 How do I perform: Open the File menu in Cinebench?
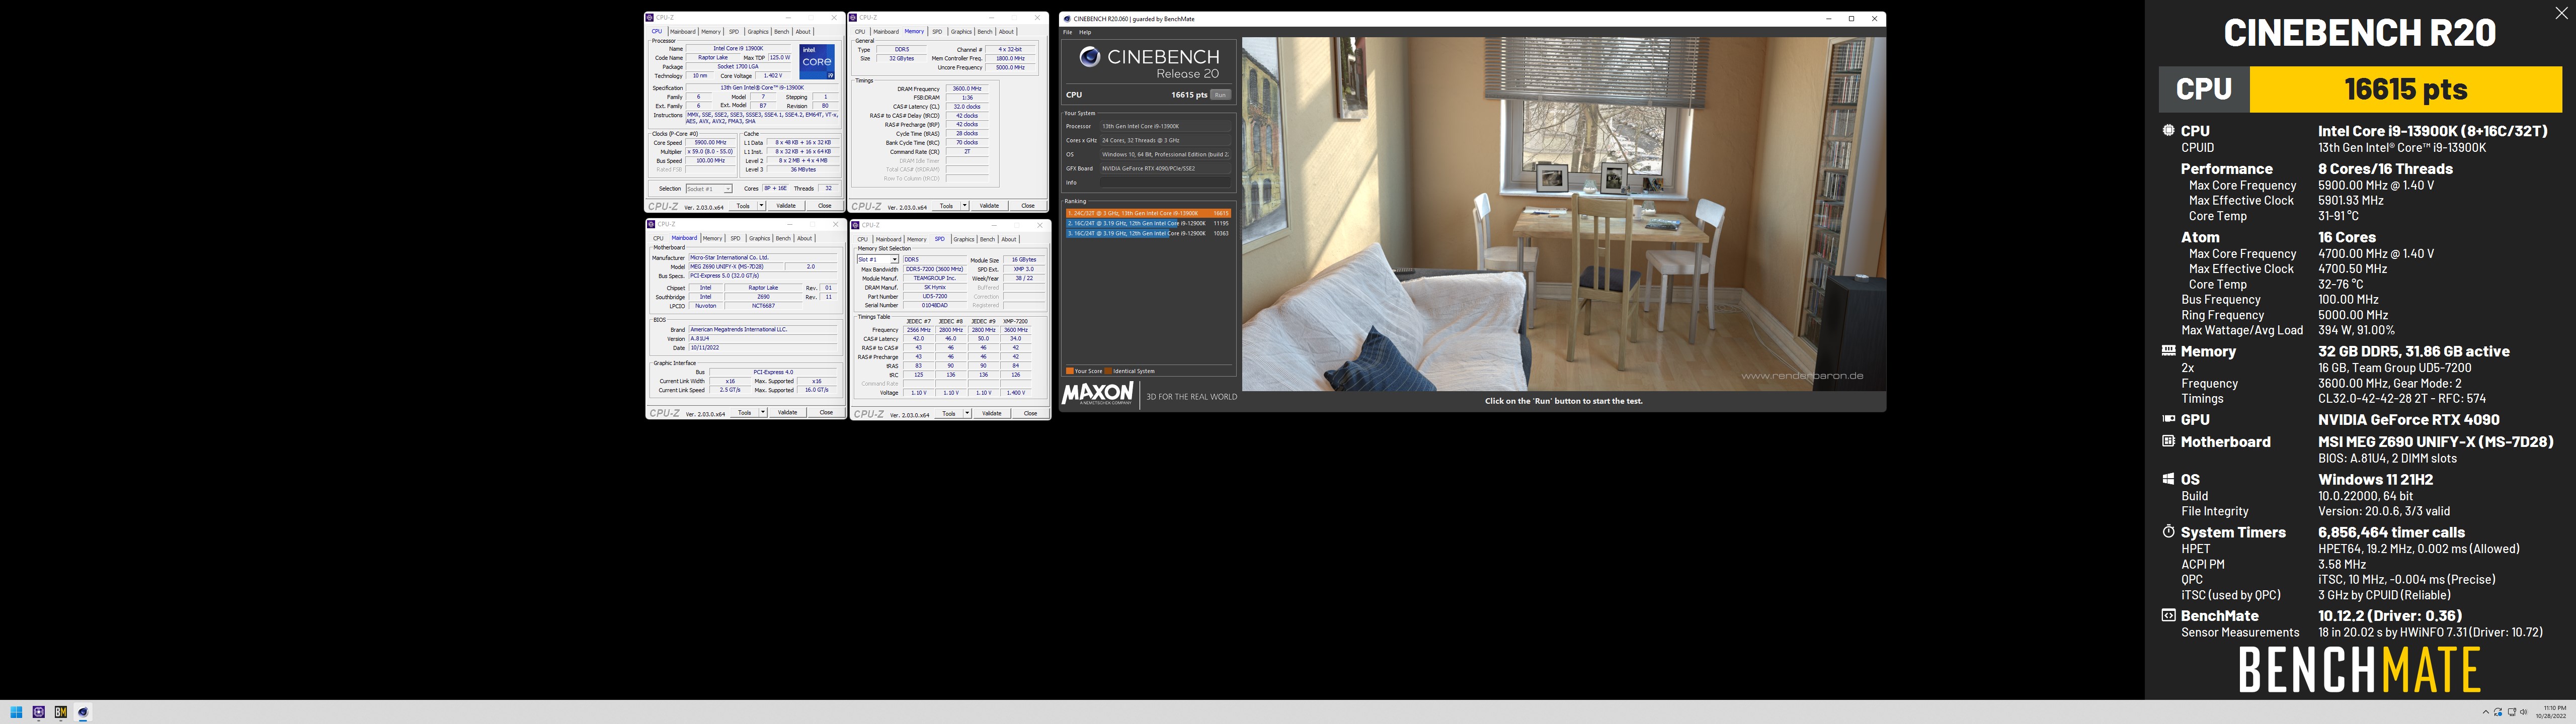pyautogui.click(x=1067, y=32)
